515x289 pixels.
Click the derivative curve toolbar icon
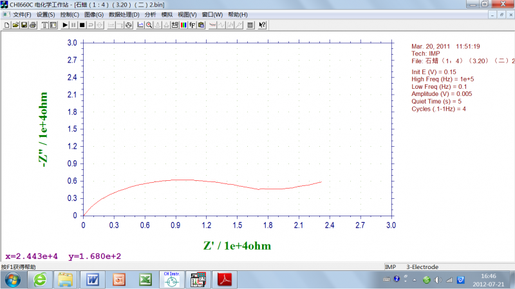(x=221, y=25)
